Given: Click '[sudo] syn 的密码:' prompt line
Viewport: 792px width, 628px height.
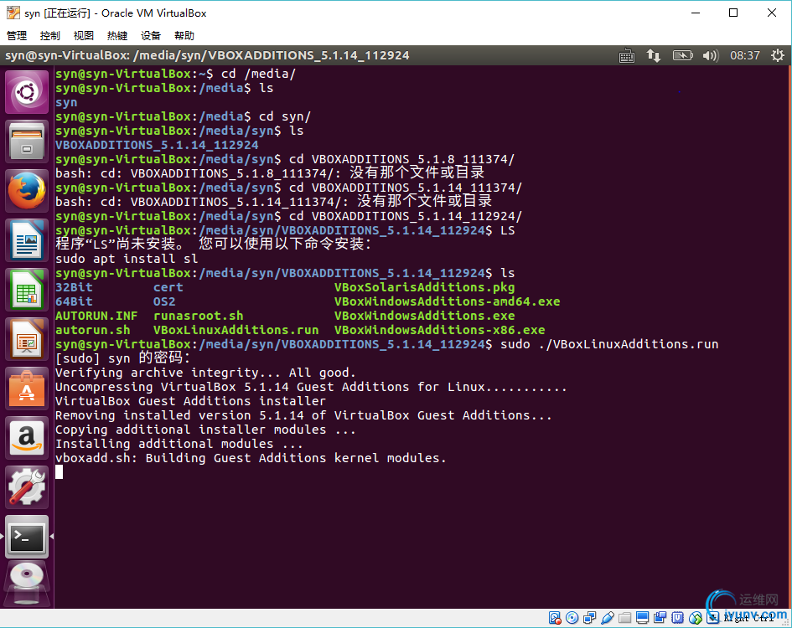Looking at the screenshot, I should tap(122, 358).
